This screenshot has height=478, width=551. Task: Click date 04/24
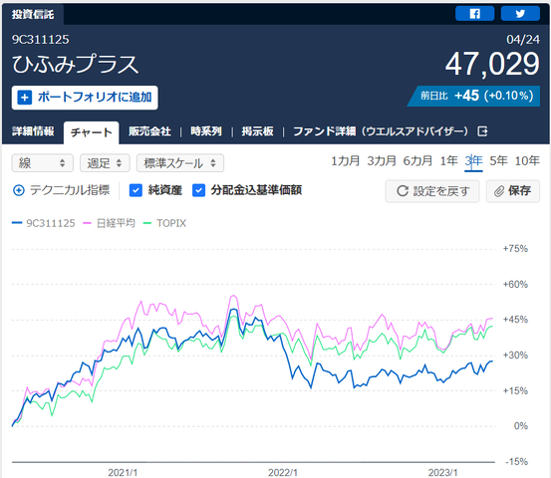coord(523,40)
